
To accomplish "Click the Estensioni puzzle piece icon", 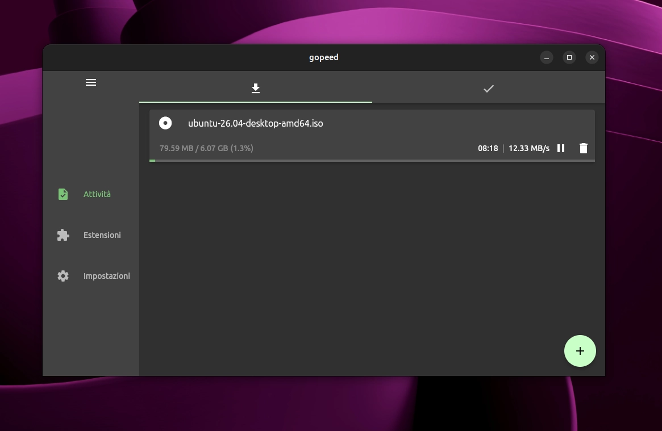I will (63, 235).
